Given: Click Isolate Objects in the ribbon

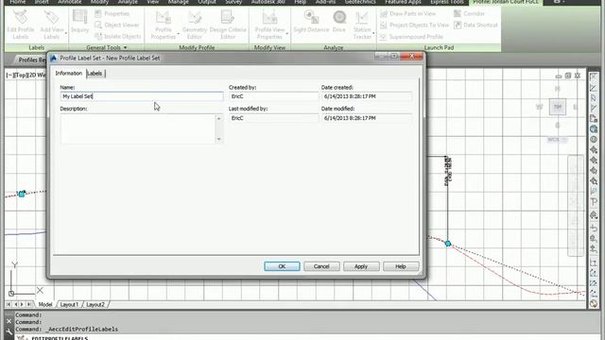Looking at the screenshot, I should 118,36.
